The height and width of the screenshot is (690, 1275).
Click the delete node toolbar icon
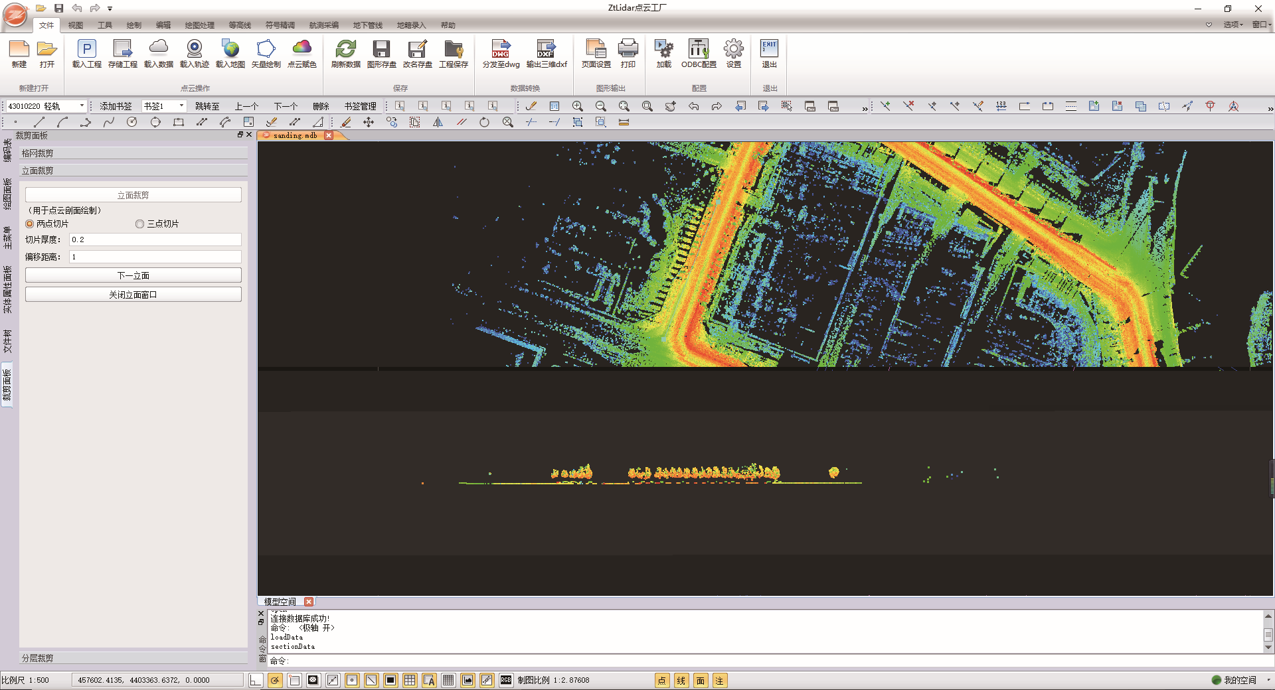pos(908,106)
